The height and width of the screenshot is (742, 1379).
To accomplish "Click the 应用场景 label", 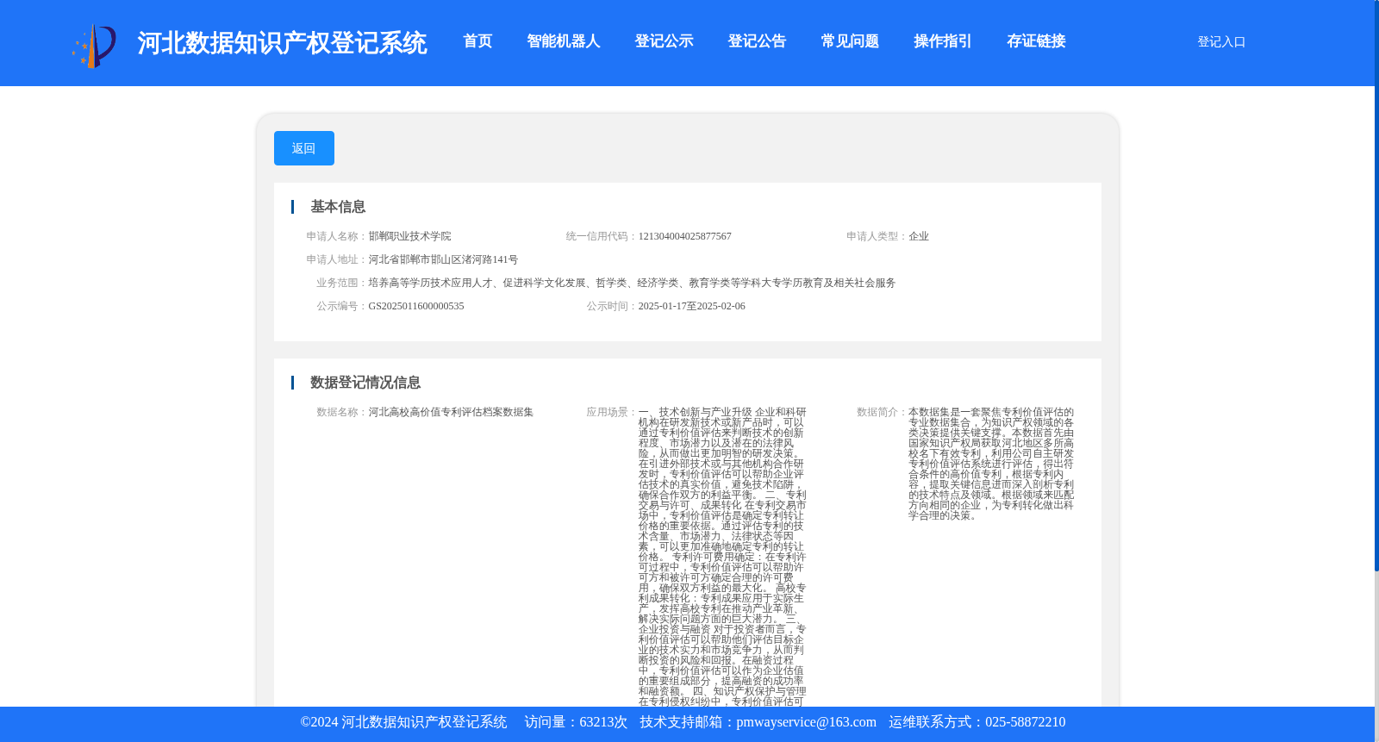I will pyautogui.click(x=612, y=412).
